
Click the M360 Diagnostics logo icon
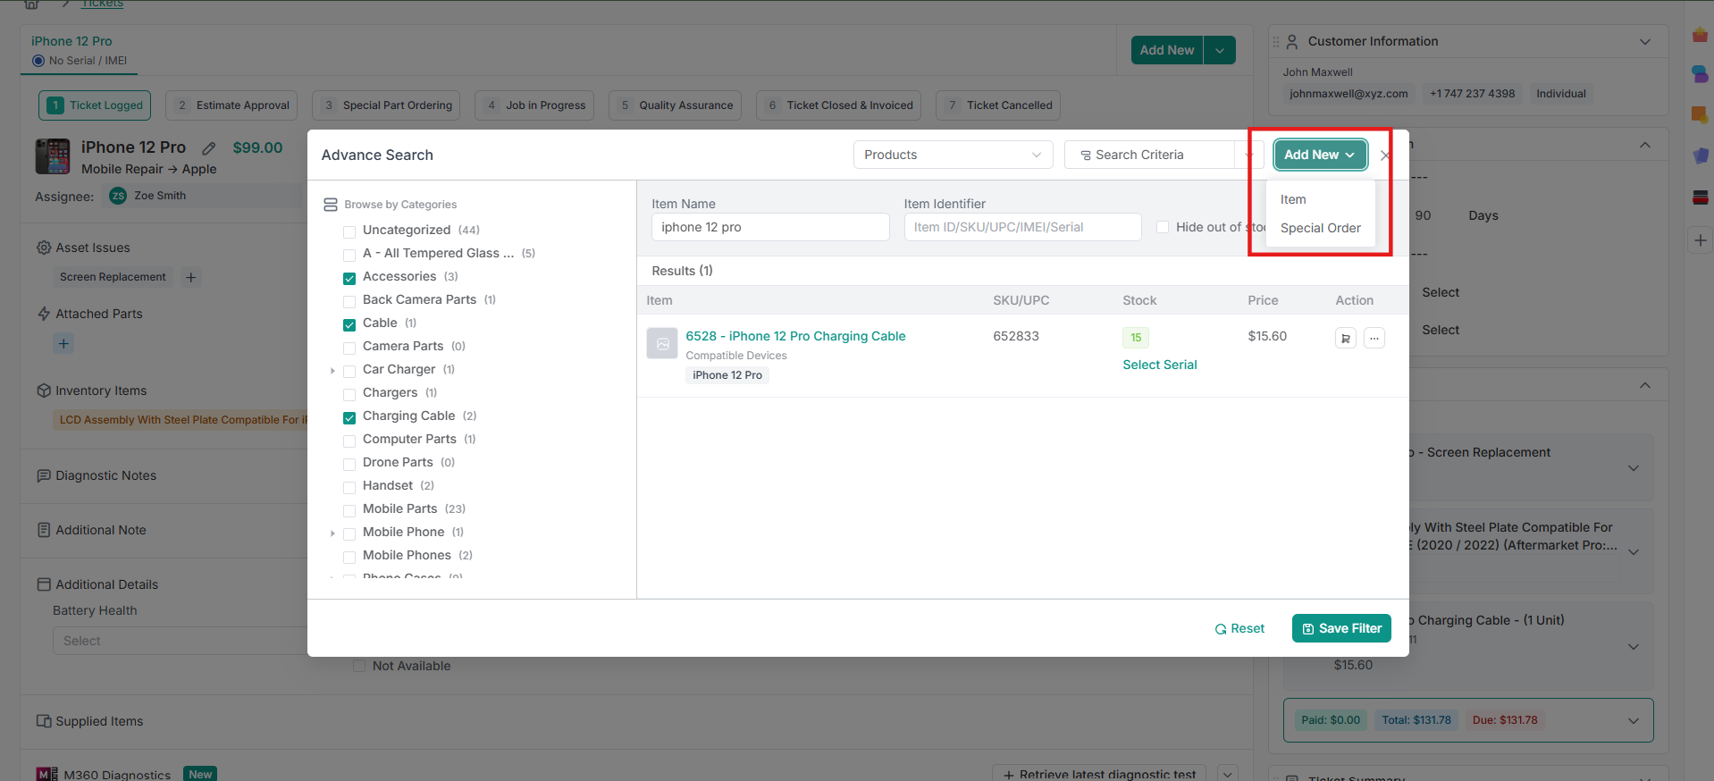tap(46, 775)
